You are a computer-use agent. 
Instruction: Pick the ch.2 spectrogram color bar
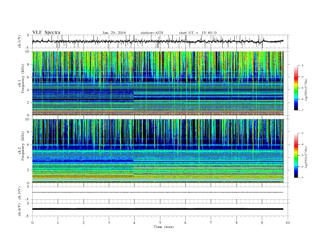tap(296, 155)
